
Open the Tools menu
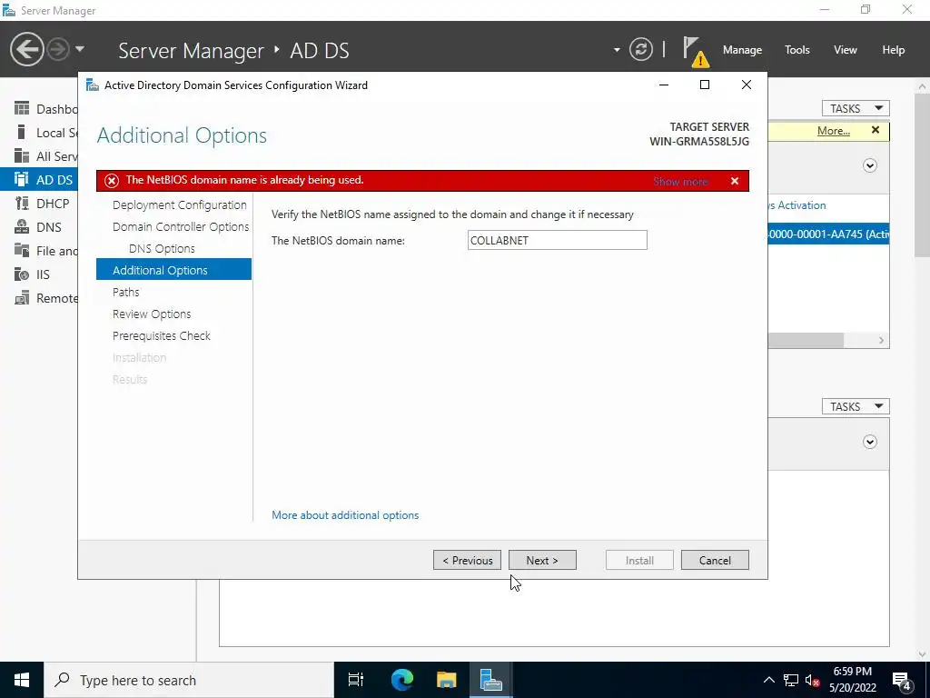click(x=797, y=50)
